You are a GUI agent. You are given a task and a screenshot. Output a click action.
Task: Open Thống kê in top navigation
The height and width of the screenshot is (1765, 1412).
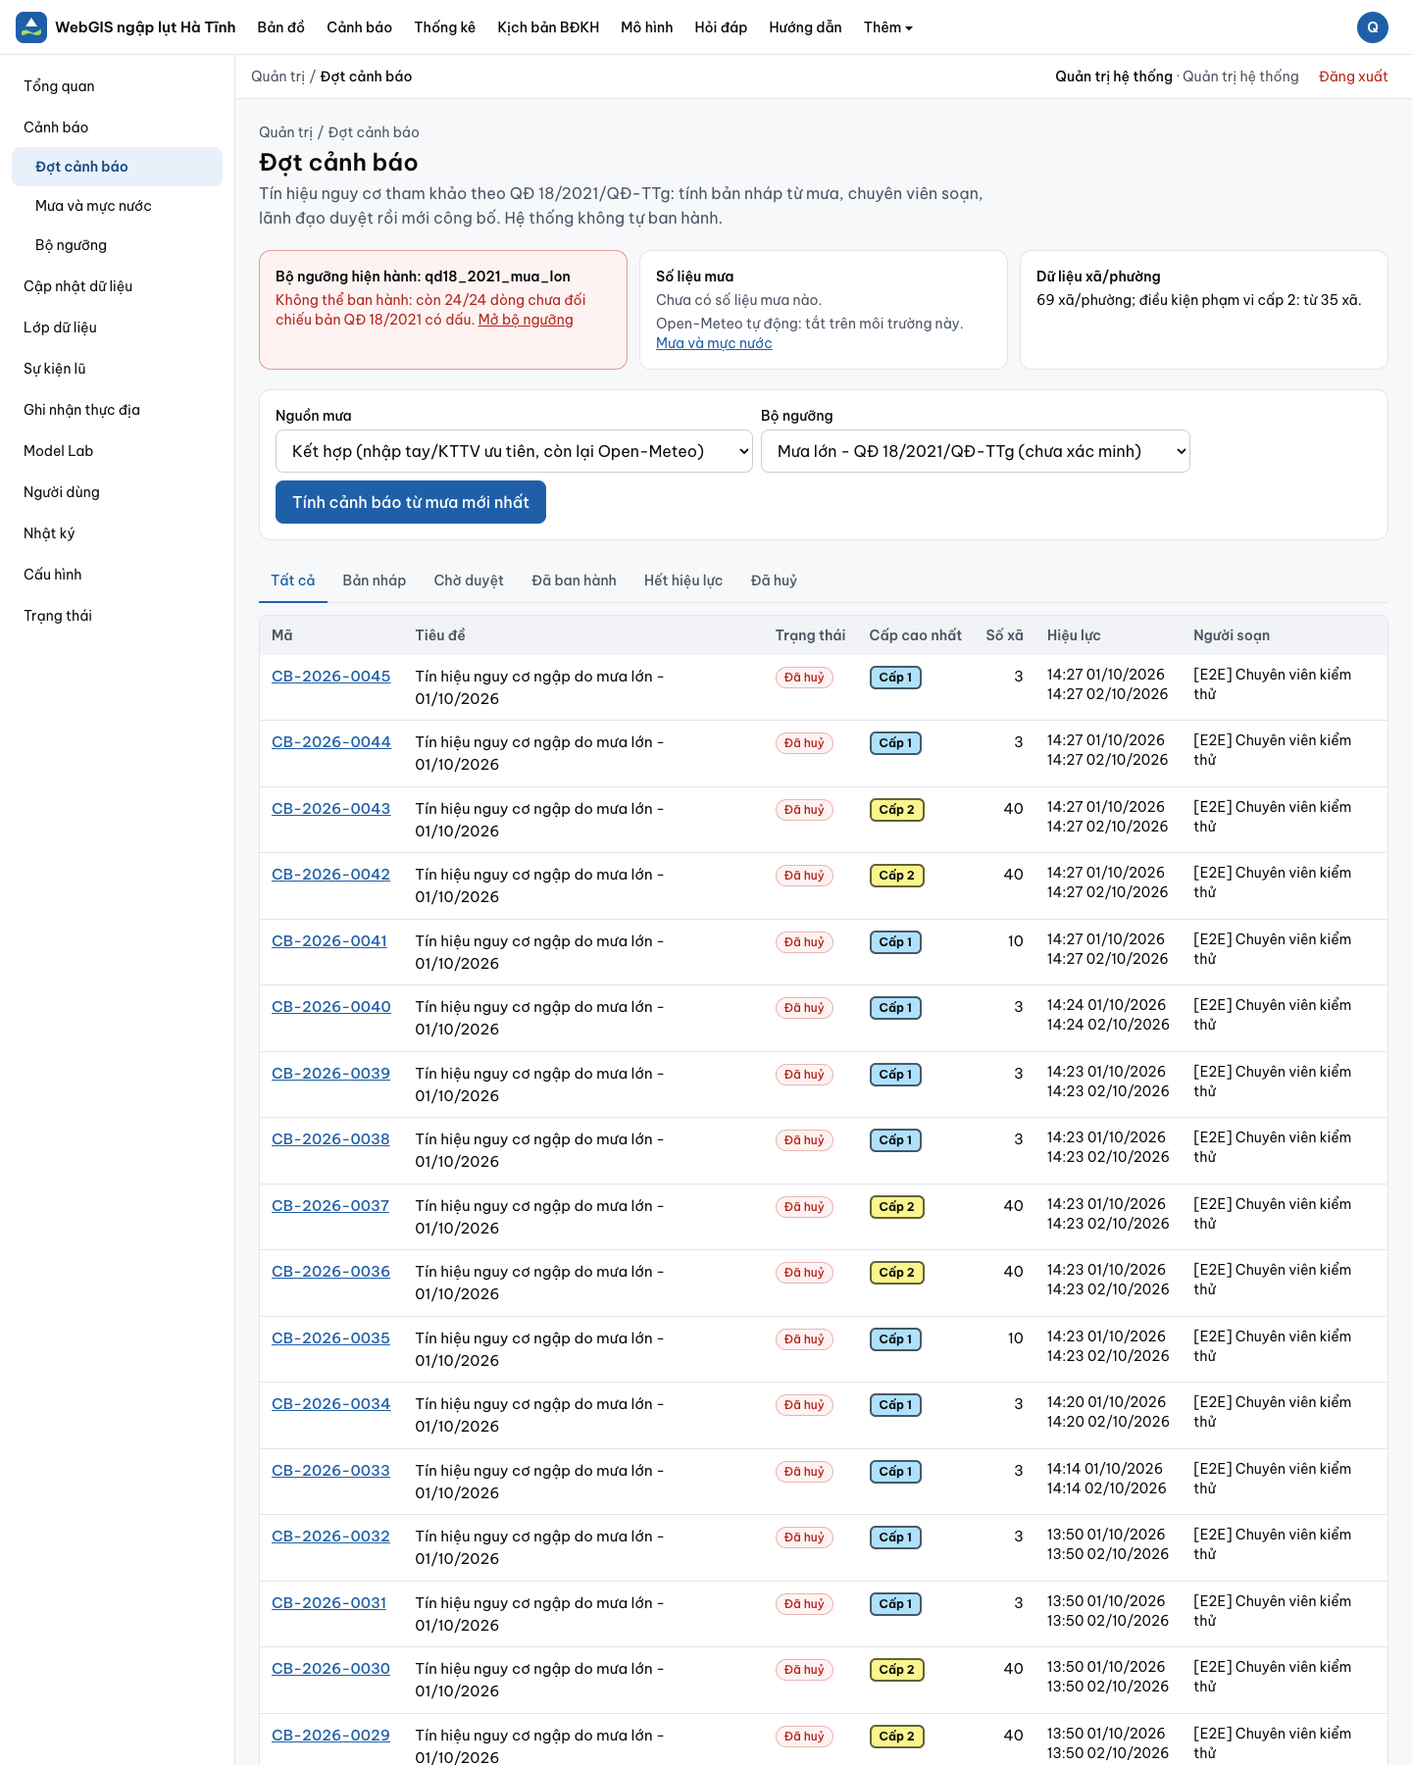tap(444, 27)
